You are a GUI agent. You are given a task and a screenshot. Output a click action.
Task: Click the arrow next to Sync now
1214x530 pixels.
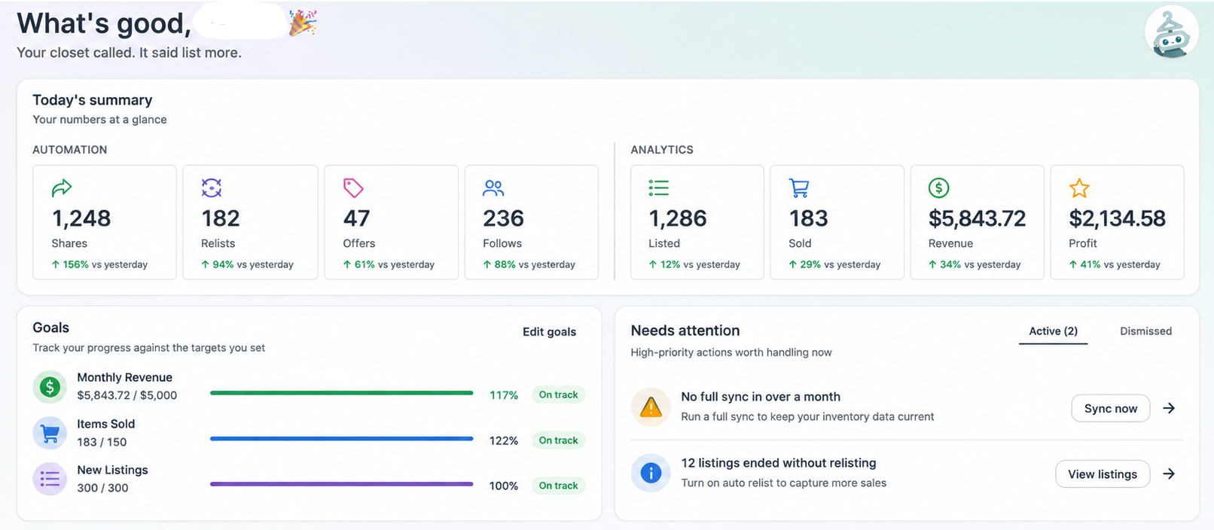(1169, 408)
